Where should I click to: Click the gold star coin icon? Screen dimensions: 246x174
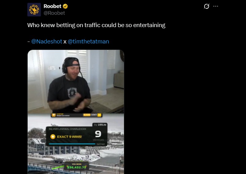click(x=53, y=137)
